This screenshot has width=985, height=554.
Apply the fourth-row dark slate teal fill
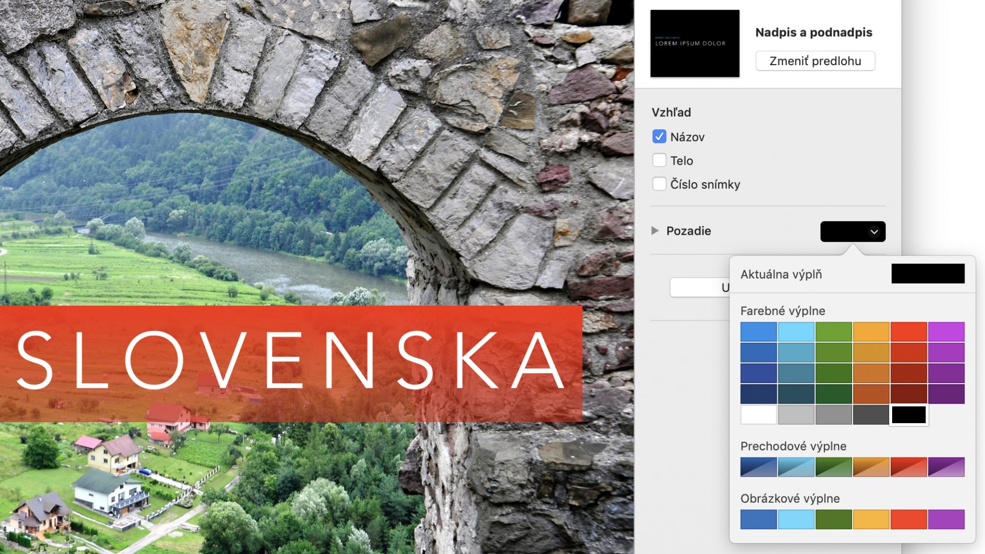[x=796, y=394]
